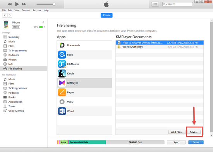The height and width of the screenshot is (152, 213).
Task: Click the 74.88 GB Free storage segment
Action: click(x=135, y=142)
